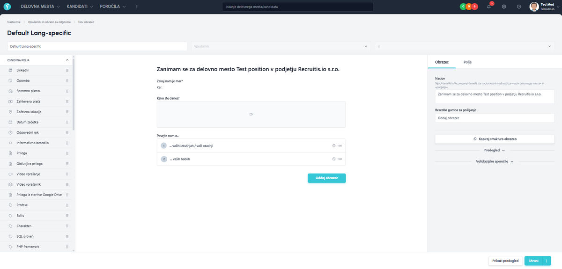Screen dimensions: 562x269
Task: Open the user account dropdown arrow
Action: [558, 7]
